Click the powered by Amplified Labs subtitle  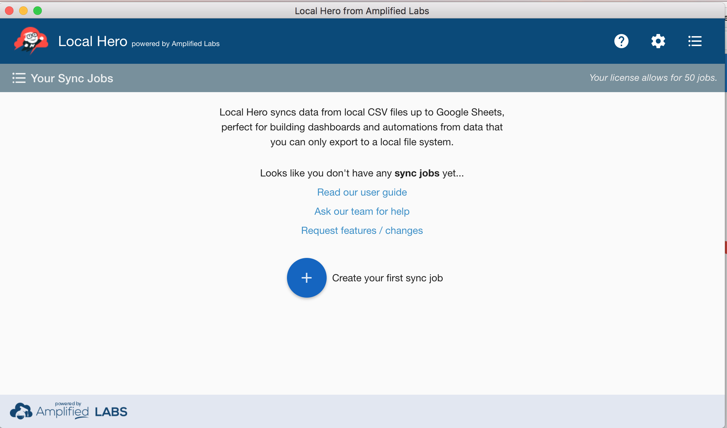coord(175,44)
